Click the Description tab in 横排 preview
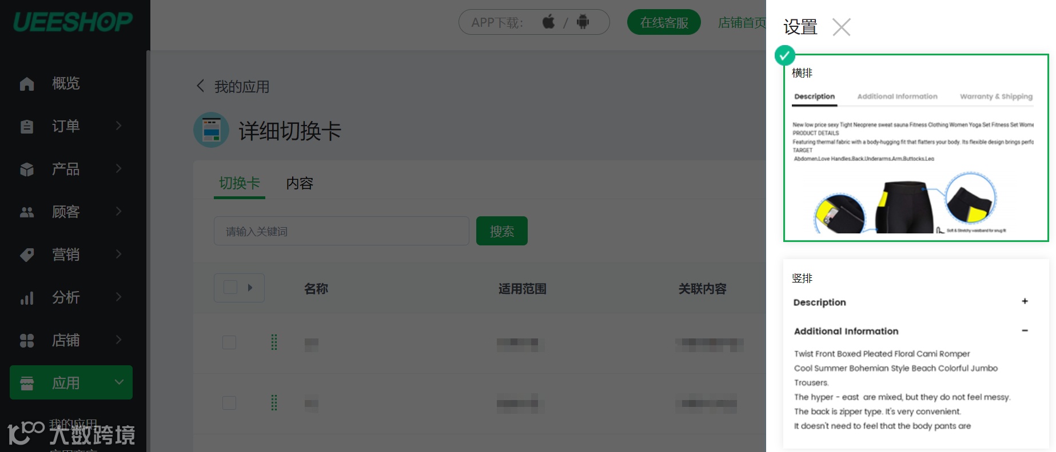Image resolution: width=1056 pixels, height=452 pixels. click(x=815, y=96)
